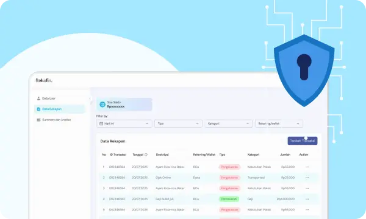Click the Rekafin logo
Screen dimensions: 366x219
[x=44, y=80]
